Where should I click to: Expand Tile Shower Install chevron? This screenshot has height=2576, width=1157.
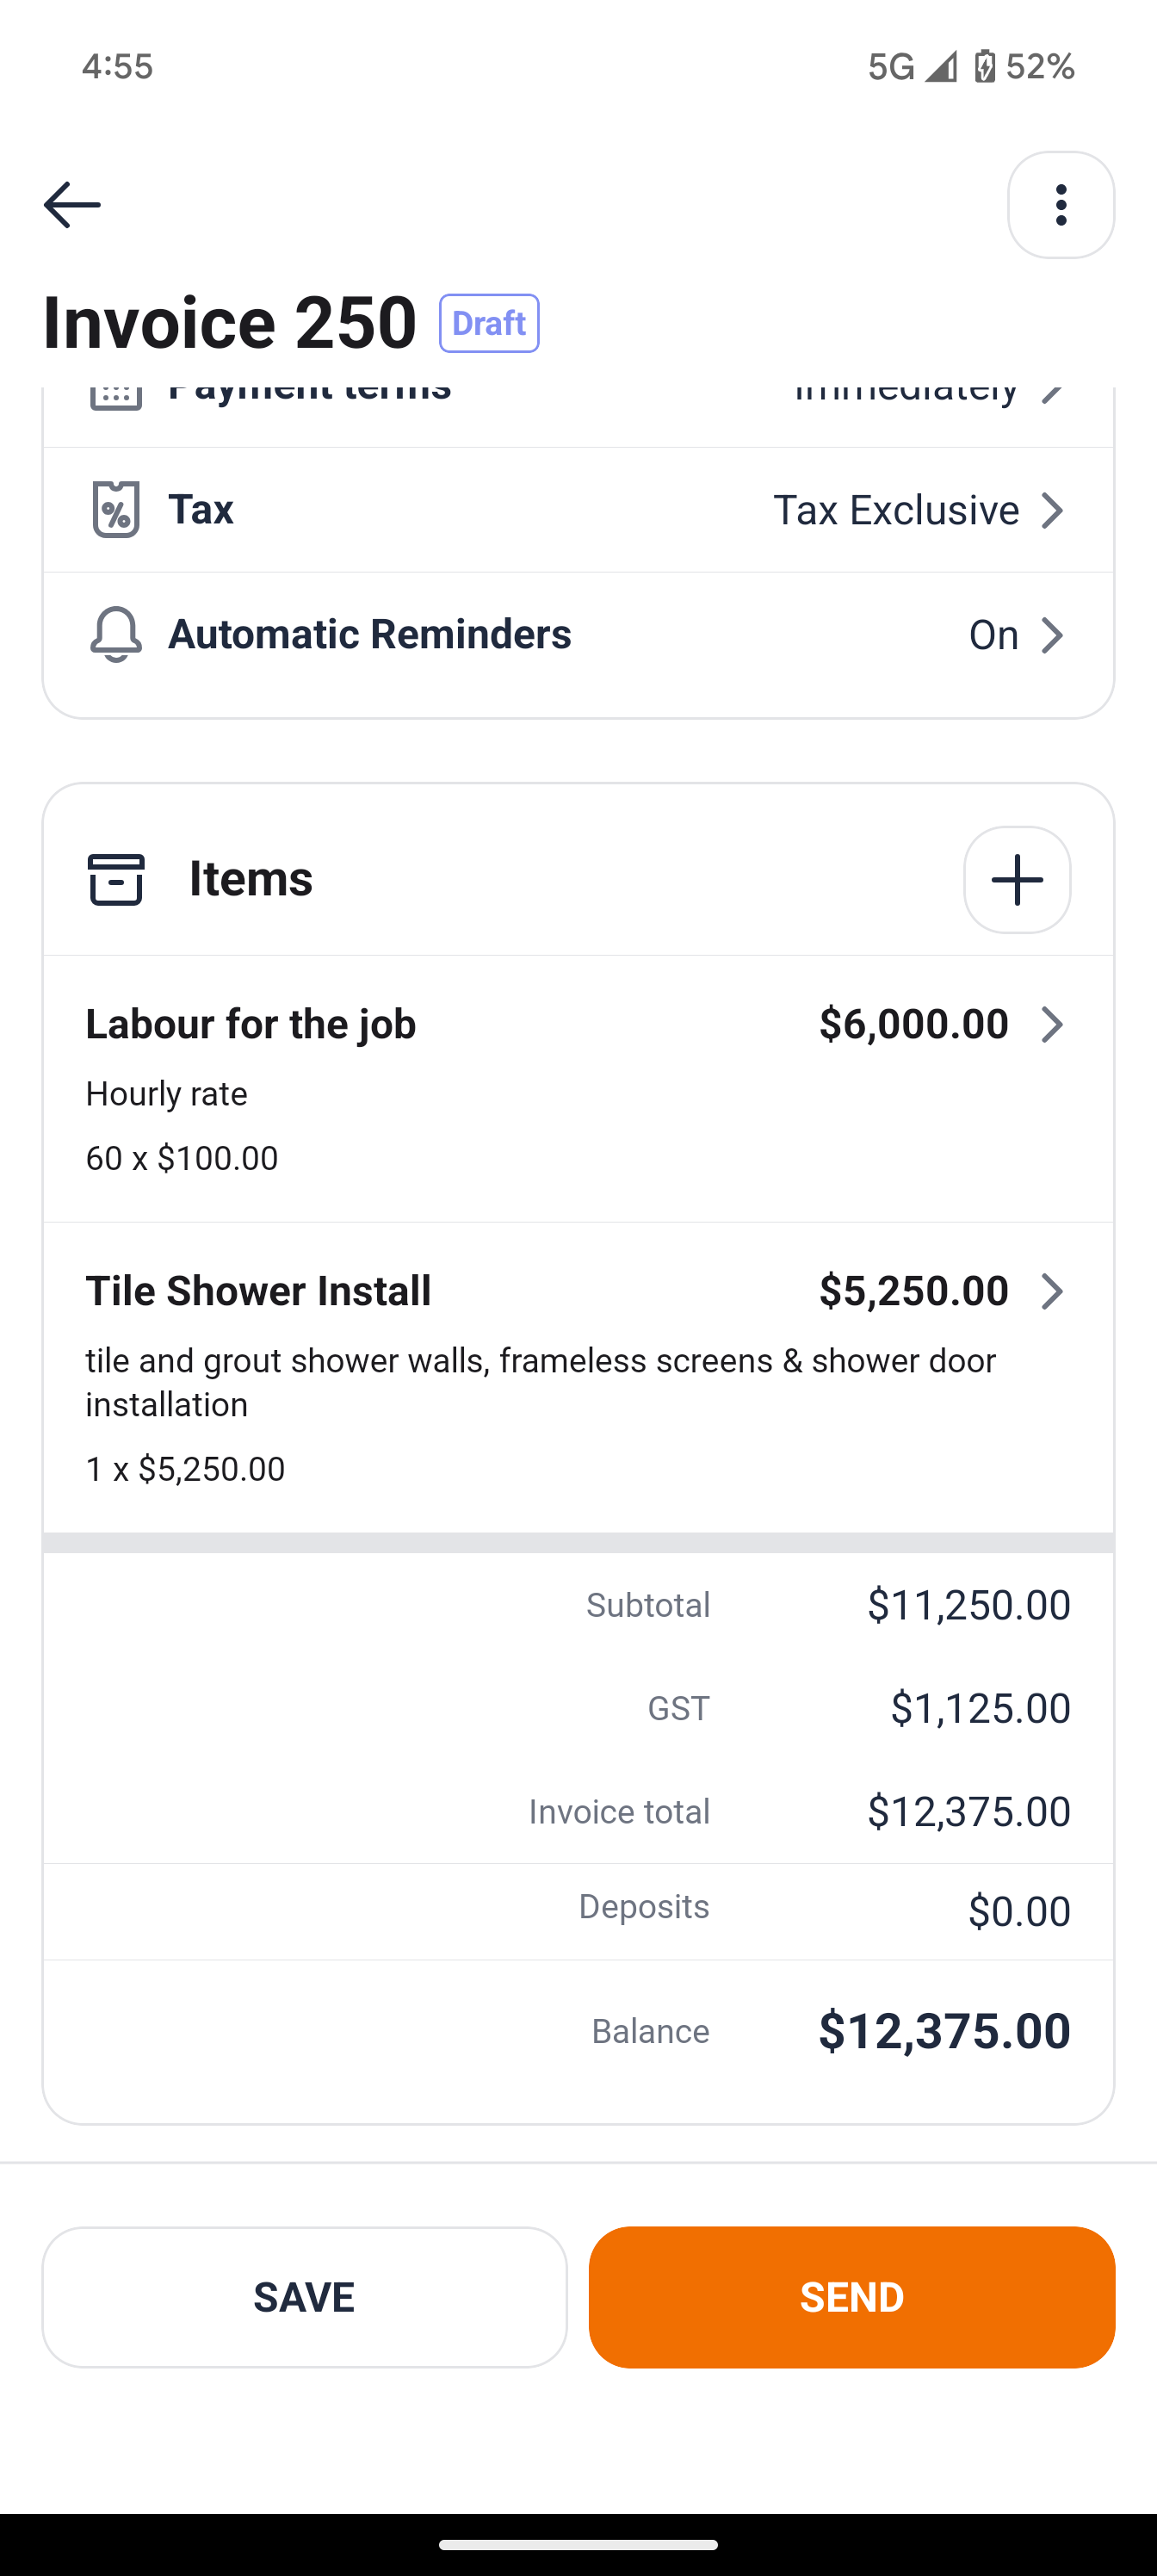tap(1051, 1291)
